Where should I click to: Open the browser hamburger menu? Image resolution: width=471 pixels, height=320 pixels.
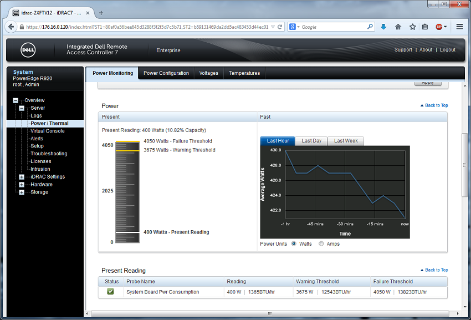[x=459, y=27]
